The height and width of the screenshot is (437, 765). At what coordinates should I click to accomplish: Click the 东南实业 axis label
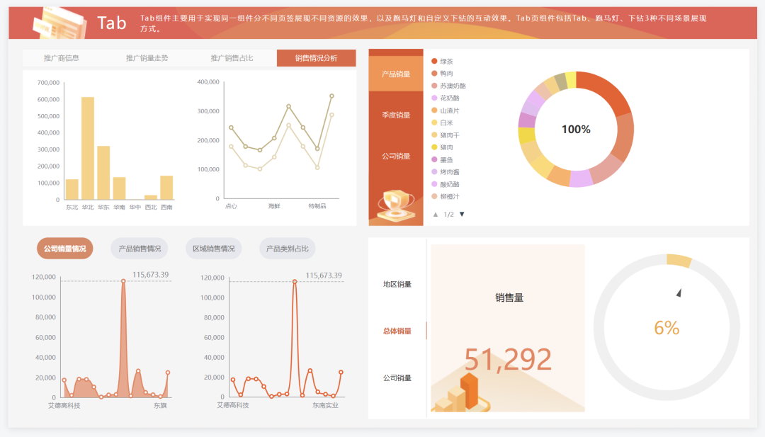pos(325,405)
